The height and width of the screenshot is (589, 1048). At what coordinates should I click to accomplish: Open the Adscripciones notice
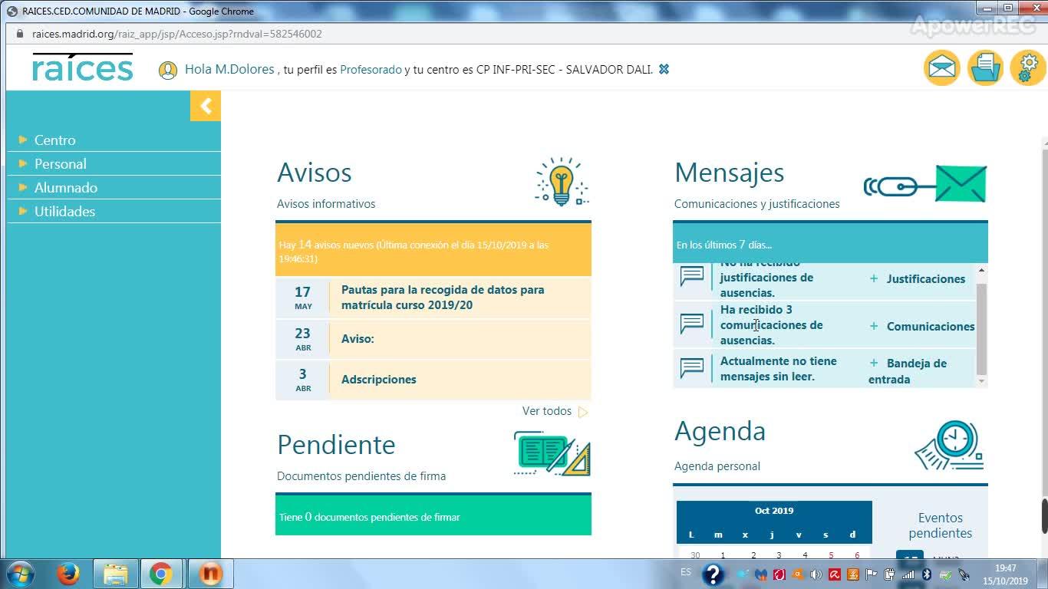[x=379, y=380]
